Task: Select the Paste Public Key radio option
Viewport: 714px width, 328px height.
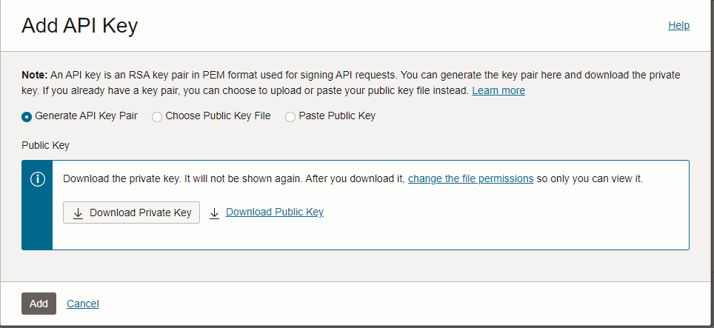Action: (290, 116)
